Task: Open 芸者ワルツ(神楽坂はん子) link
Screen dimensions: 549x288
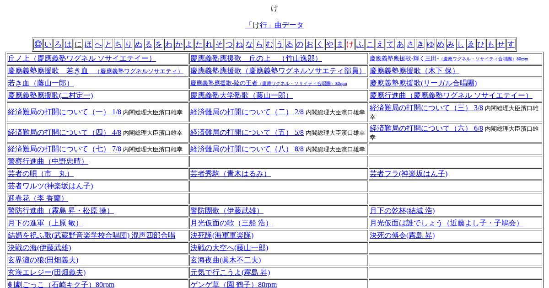Action: 50,186
